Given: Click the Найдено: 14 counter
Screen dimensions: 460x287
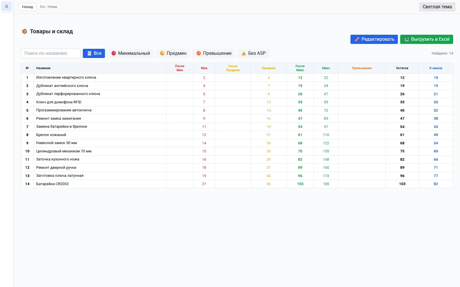Looking at the screenshot, I should click(442, 53).
